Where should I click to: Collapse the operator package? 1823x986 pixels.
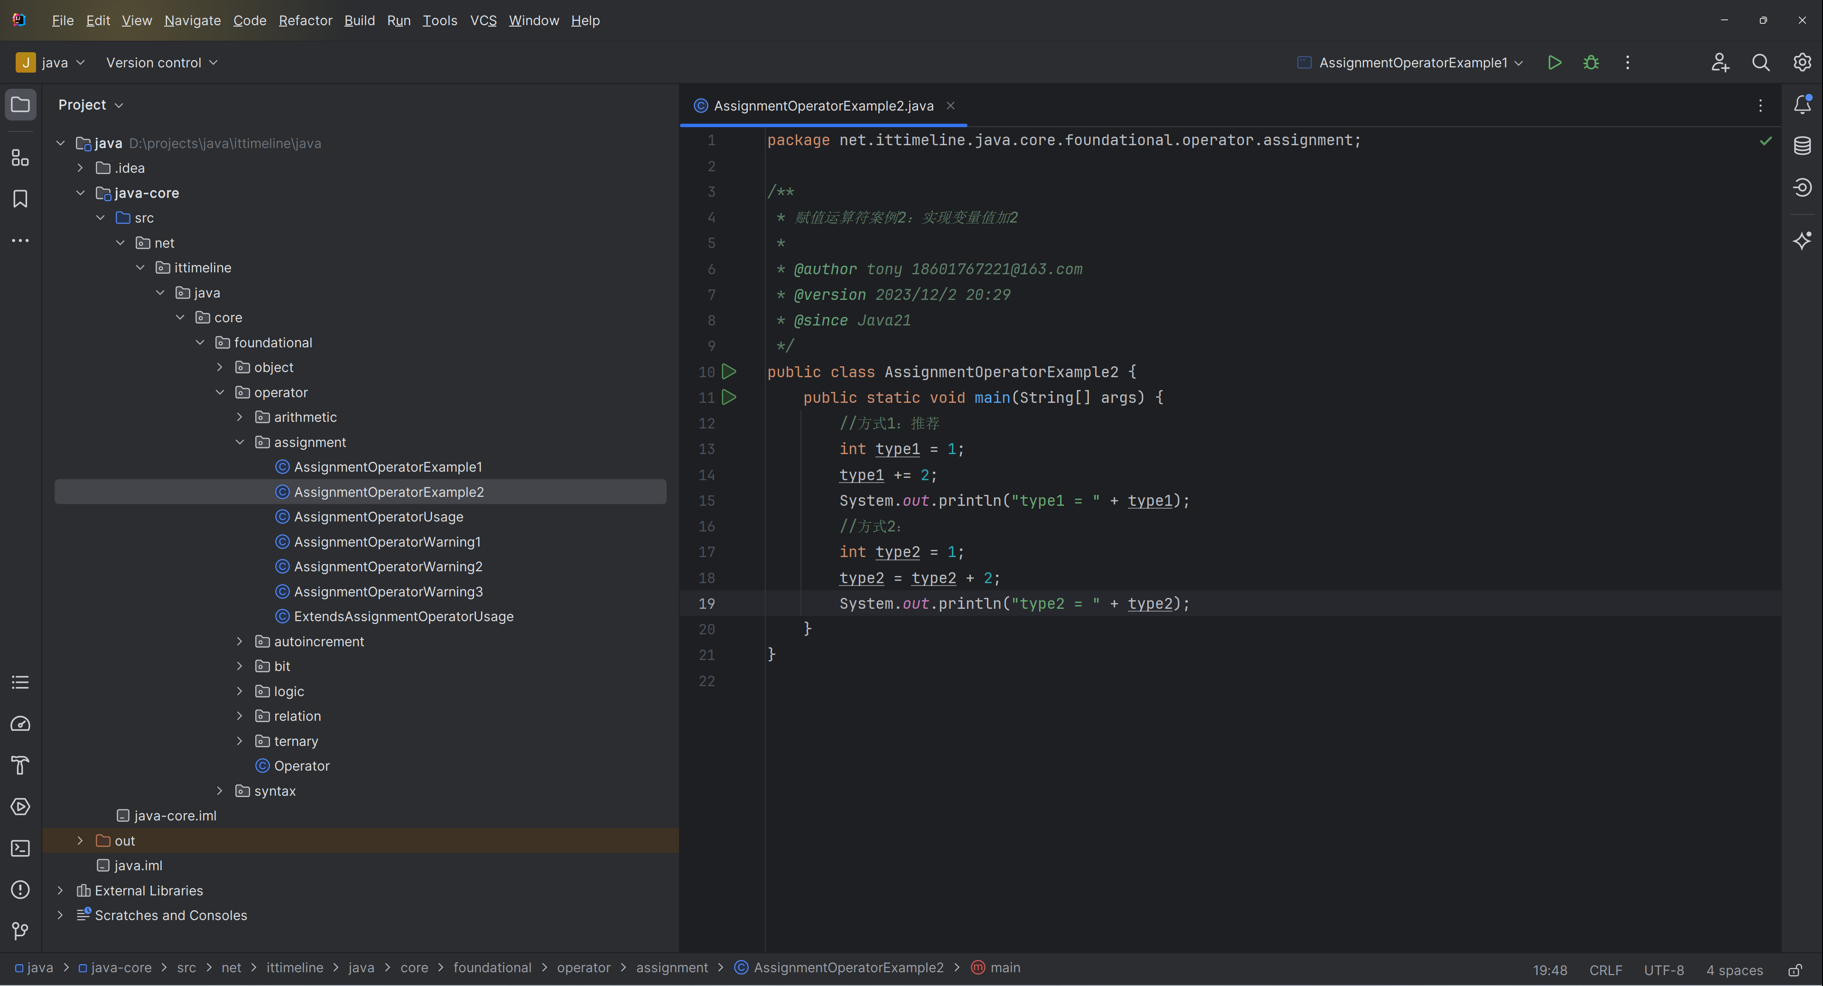click(x=220, y=392)
